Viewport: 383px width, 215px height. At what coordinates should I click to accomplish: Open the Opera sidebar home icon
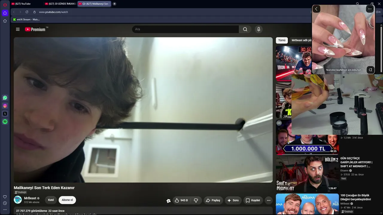pos(5,13)
